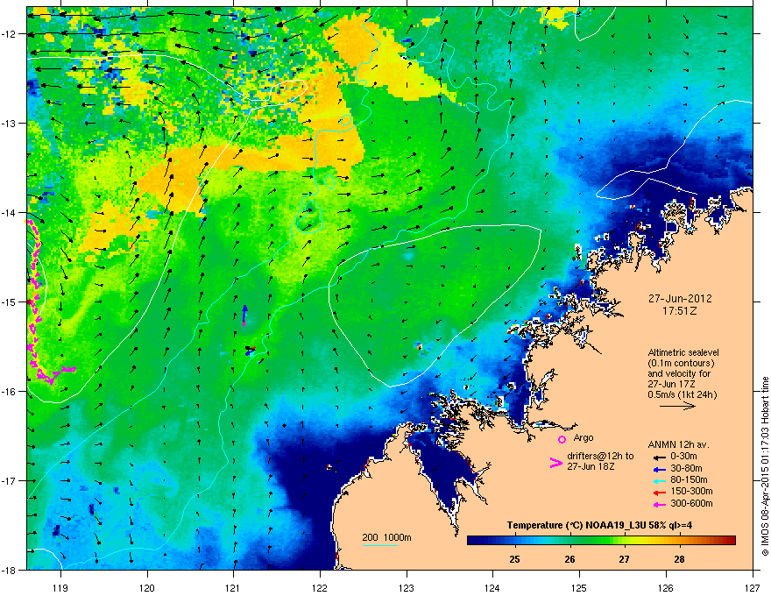Click the cyan 80-150m arrow legend icon
The width and height of the screenshot is (771, 596).
[x=659, y=480]
